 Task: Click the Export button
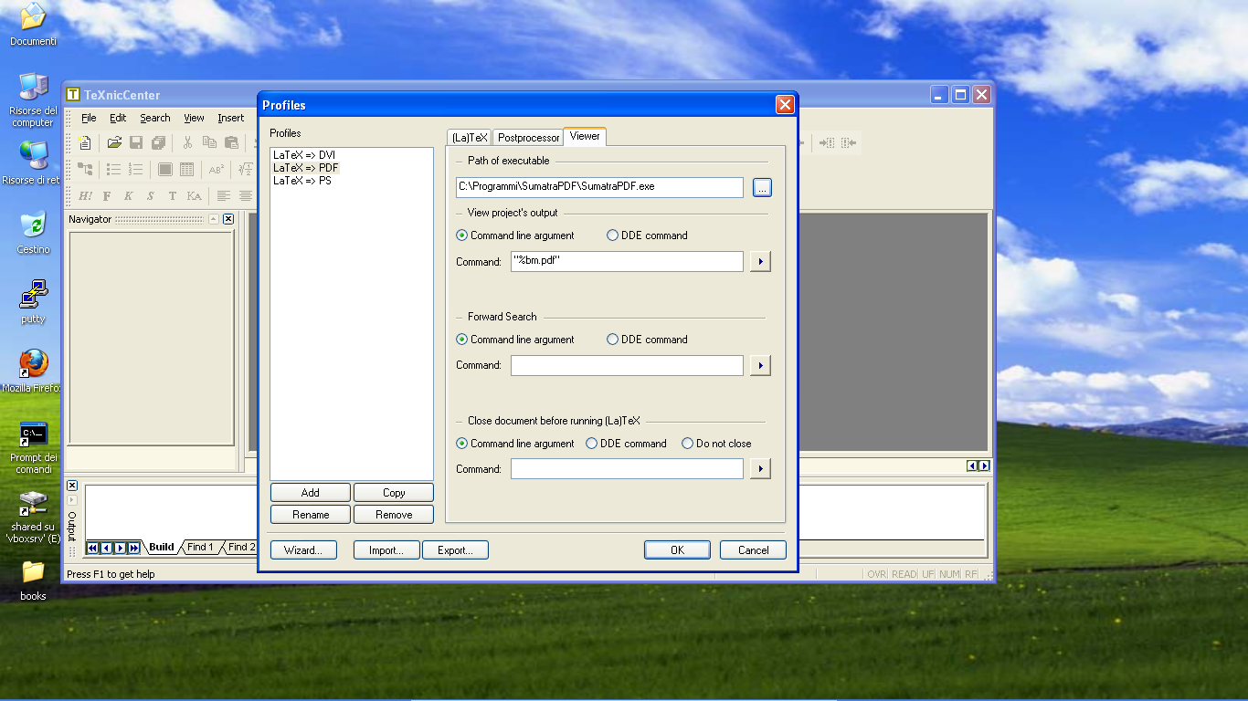[455, 550]
